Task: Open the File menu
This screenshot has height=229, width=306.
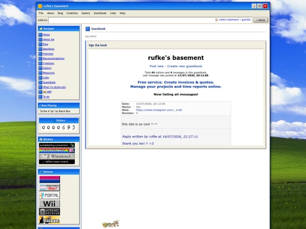Action: coord(41,13)
